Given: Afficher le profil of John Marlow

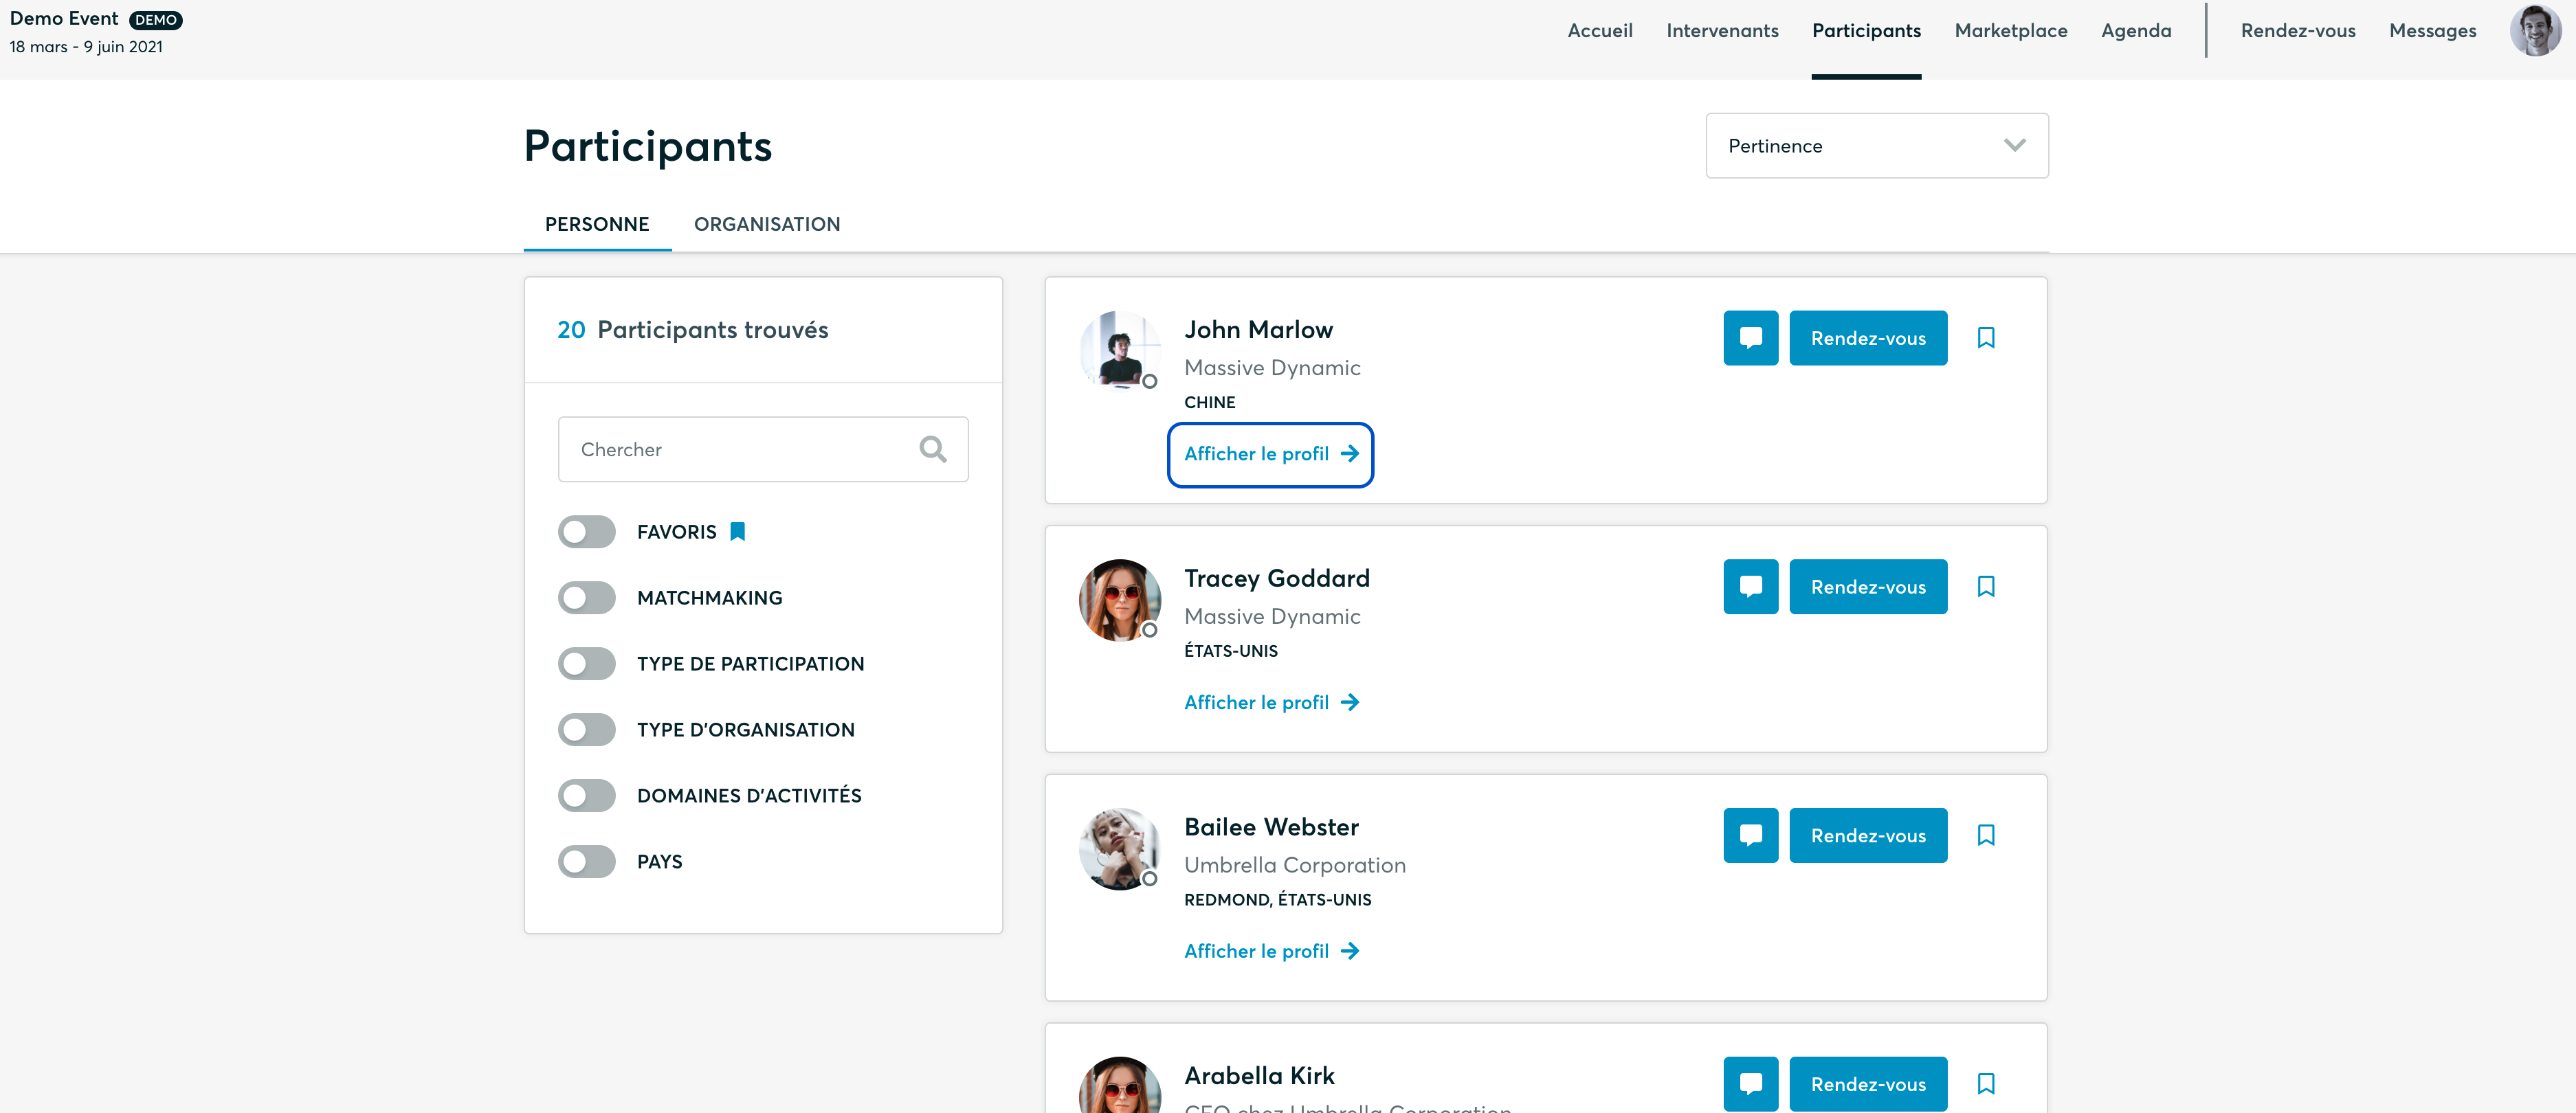Looking at the screenshot, I should [1271, 454].
